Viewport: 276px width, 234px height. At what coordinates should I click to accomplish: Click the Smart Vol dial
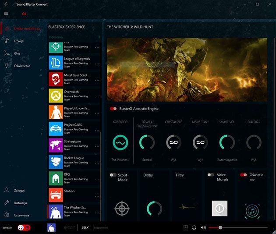tap(227, 142)
